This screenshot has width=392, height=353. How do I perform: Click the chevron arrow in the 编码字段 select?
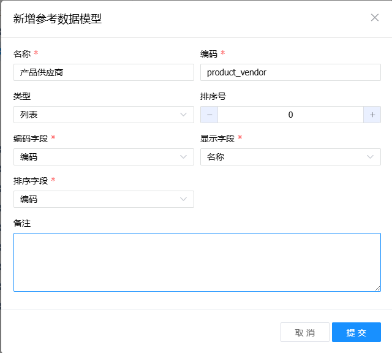coord(184,157)
